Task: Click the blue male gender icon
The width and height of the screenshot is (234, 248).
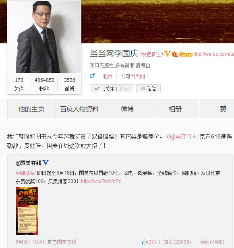Action: coord(92,76)
